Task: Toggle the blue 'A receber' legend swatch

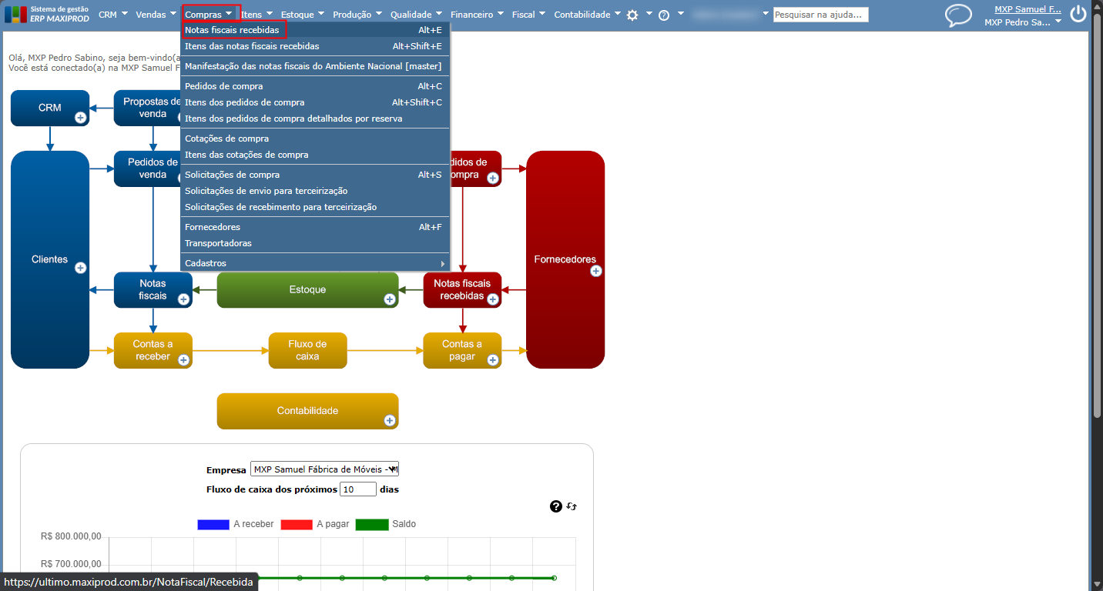Action: 213,524
